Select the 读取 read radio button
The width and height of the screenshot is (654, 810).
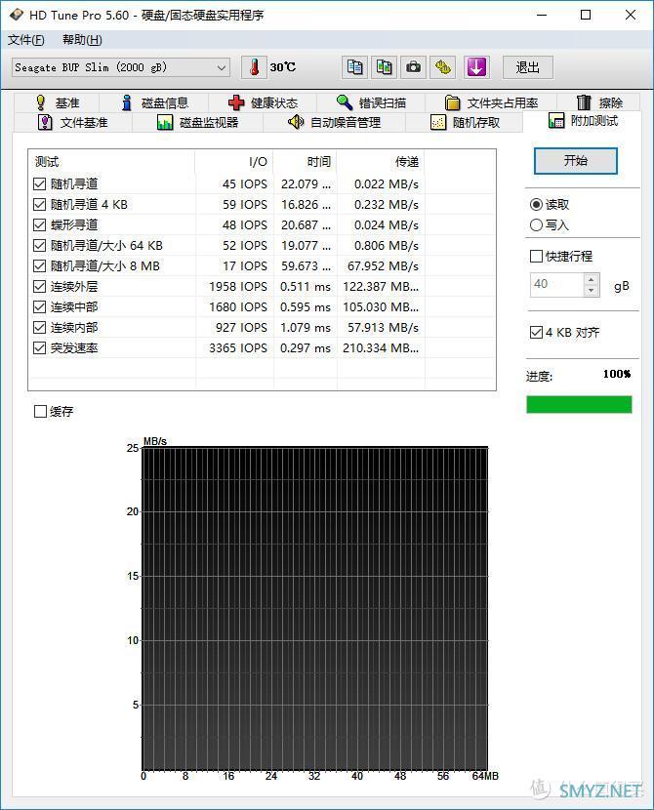coord(536,205)
